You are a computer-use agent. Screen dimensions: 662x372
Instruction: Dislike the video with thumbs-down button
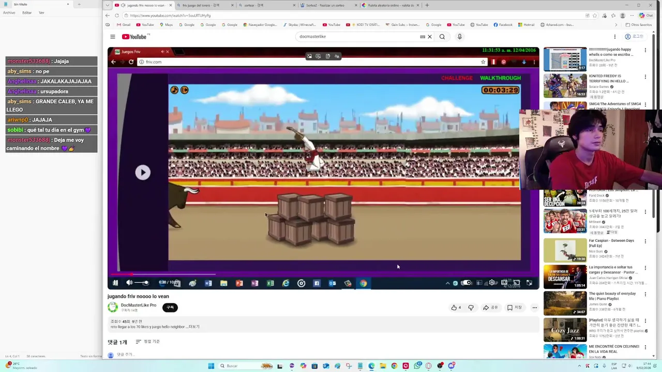coord(471,307)
